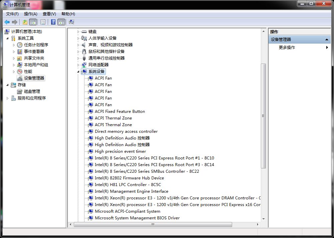Image resolution: width=334 pixels, height=238 pixels.
Task: Expand the 性能 node
Action: 14,72
